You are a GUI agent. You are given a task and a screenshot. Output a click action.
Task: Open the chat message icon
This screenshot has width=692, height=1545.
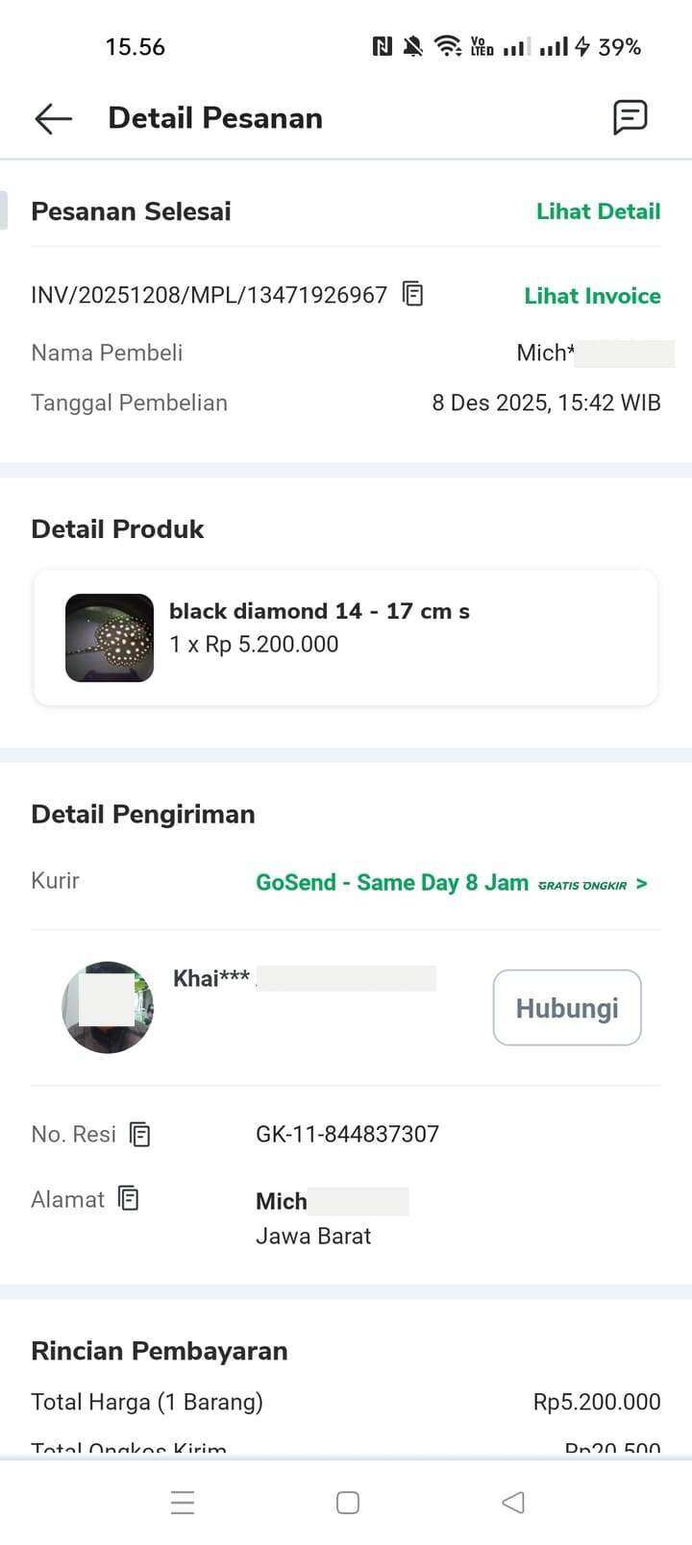pyautogui.click(x=630, y=117)
